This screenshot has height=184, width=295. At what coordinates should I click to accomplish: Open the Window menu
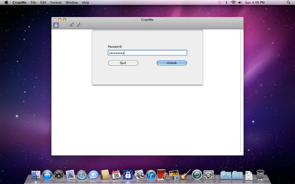72,3
